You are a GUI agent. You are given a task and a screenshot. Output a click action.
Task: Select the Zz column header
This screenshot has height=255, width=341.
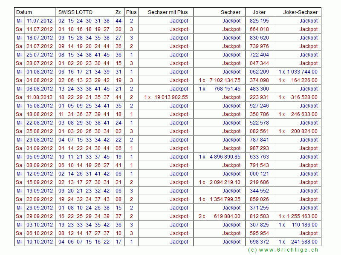coord(118,12)
